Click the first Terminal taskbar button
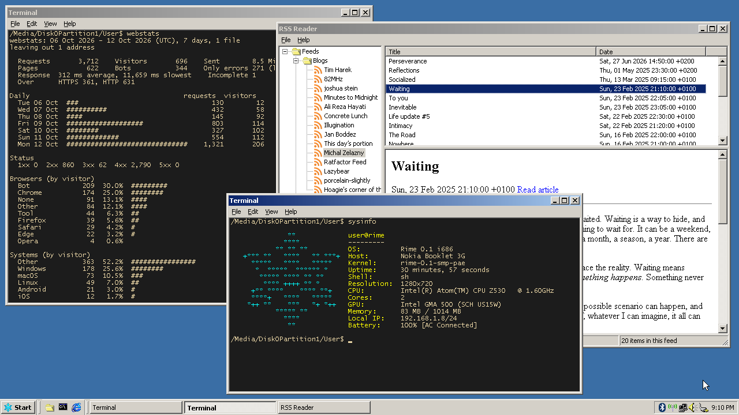739x415 pixels. pyautogui.click(x=136, y=408)
